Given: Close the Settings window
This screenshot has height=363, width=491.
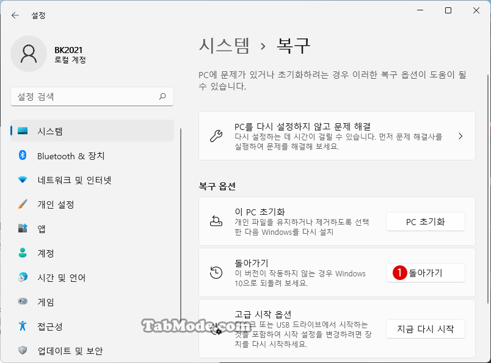Looking at the screenshot, I should tap(476, 10).
